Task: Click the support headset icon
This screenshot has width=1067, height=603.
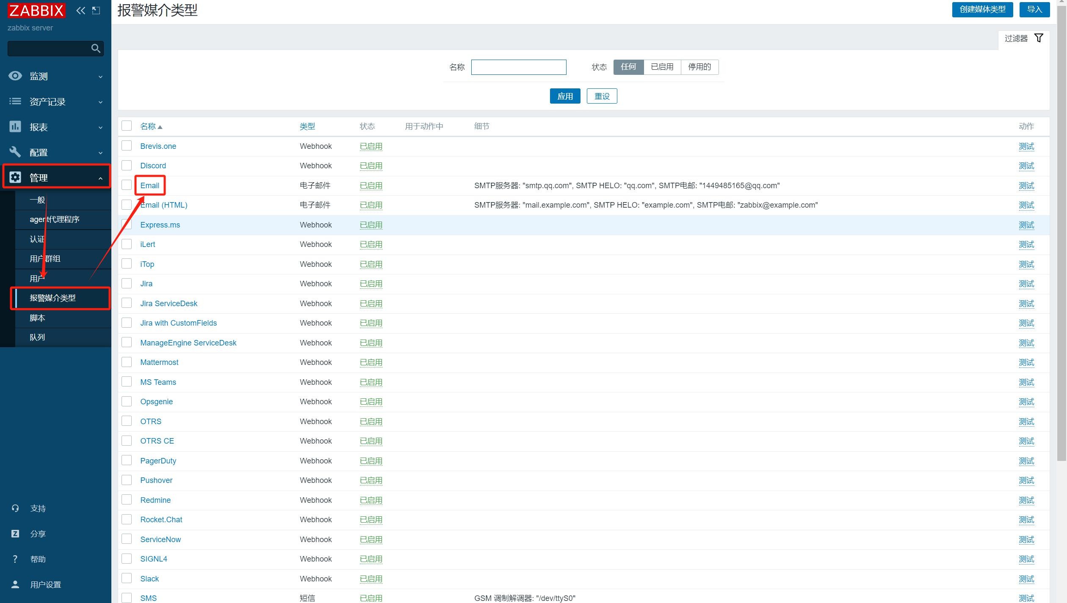Action: tap(15, 508)
